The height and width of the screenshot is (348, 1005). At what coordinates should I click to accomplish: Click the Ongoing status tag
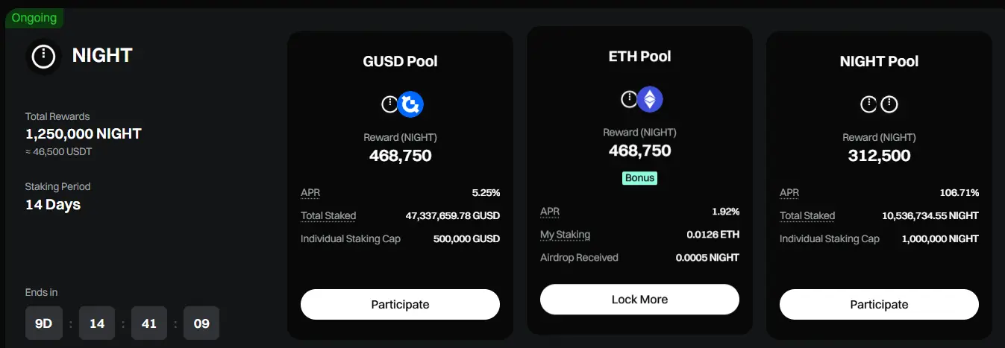point(34,17)
